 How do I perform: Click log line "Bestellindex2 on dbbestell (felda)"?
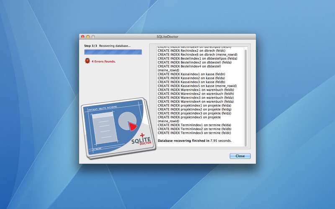click(195, 62)
